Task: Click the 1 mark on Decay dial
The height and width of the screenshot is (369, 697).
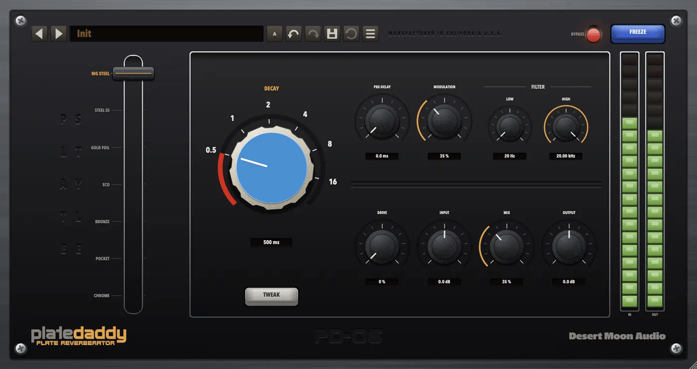Action: pyautogui.click(x=232, y=118)
